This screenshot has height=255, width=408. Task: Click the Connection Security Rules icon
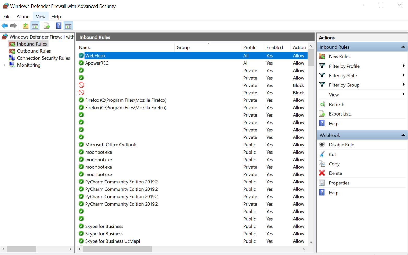[12, 58]
